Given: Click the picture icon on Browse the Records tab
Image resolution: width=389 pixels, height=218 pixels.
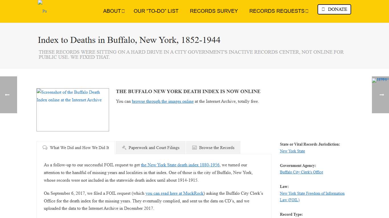Looking at the screenshot, I should (x=194, y=147).
